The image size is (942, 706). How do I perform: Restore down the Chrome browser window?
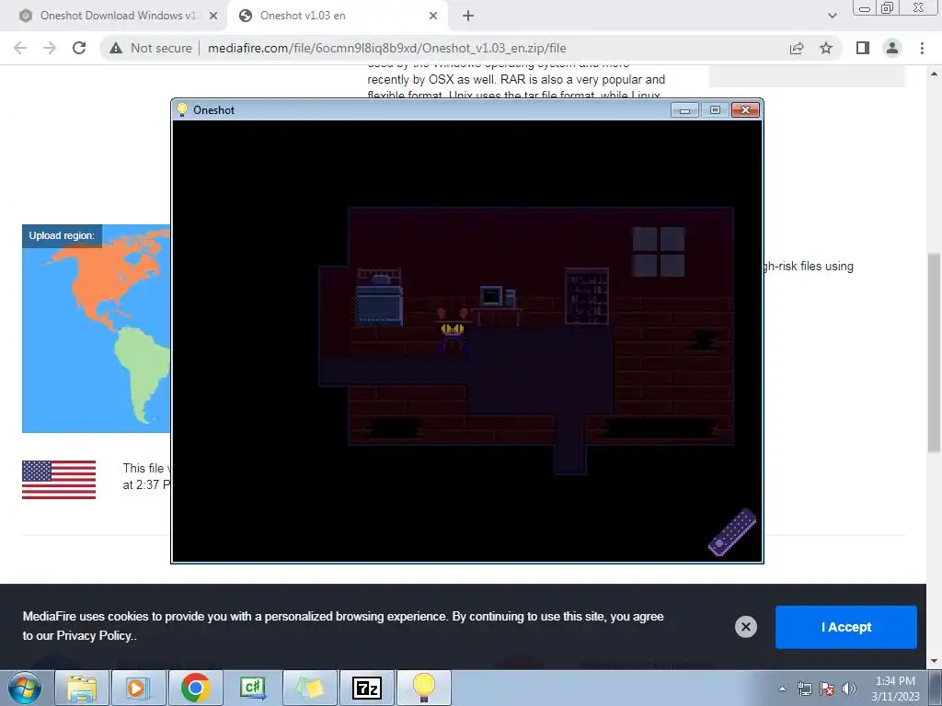coord(888,7)
